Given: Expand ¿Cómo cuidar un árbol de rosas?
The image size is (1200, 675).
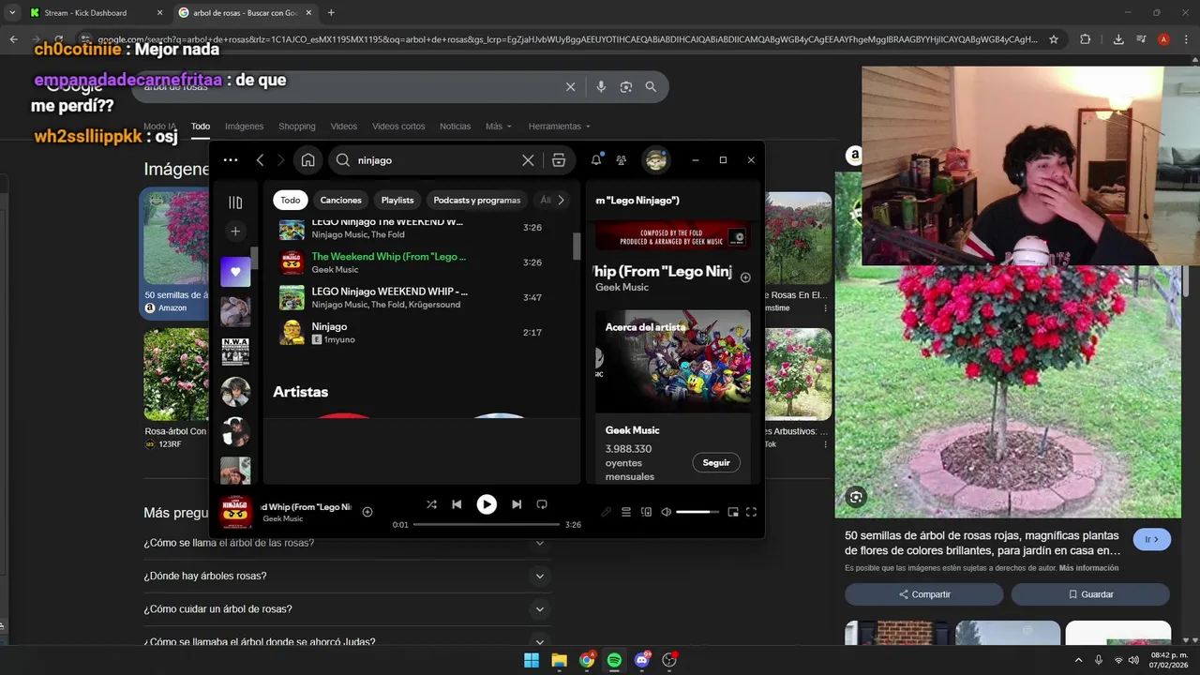Looking at the screenshot, I should pos(345,609).
